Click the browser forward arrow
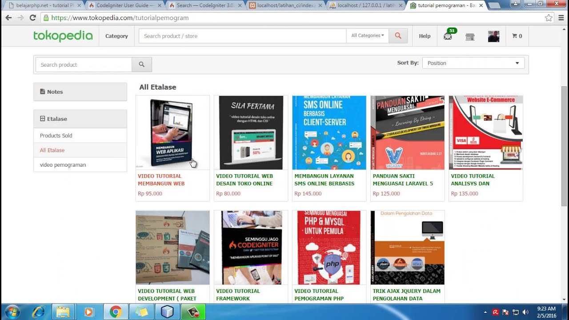The width and height of the screenshot is (569, 320). tap(20, 18)
